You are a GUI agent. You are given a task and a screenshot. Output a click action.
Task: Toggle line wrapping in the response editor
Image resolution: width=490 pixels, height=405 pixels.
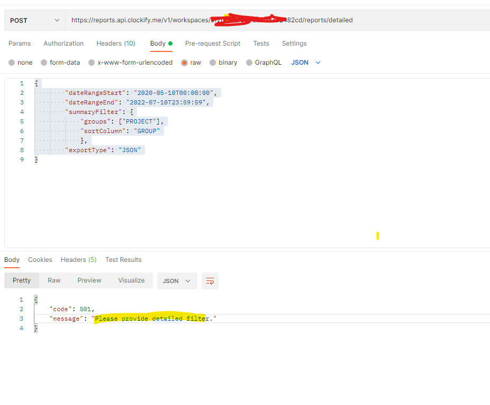click(210, 280)
